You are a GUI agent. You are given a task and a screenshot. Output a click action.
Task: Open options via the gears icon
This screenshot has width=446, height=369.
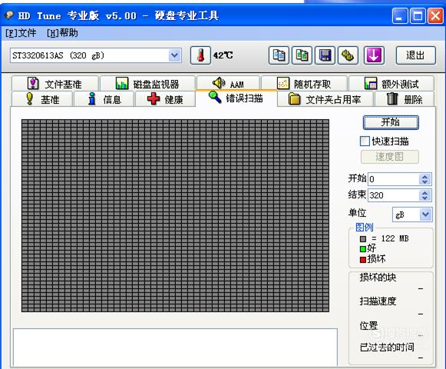point(348,55)
